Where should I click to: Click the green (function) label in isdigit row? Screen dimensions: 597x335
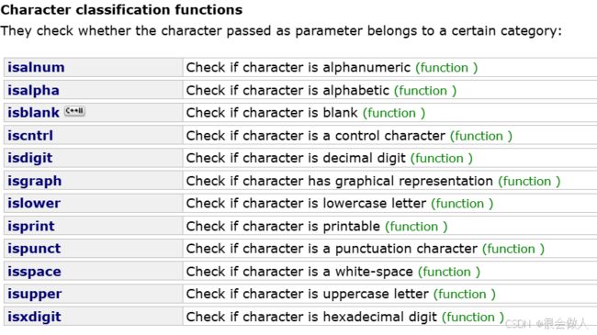tap(441, 159)
